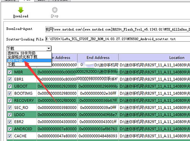The width and height of the screenshot is (190, 141).
Task: Toggle the EBR2 partition checkbox
Action: pos(10,122)
